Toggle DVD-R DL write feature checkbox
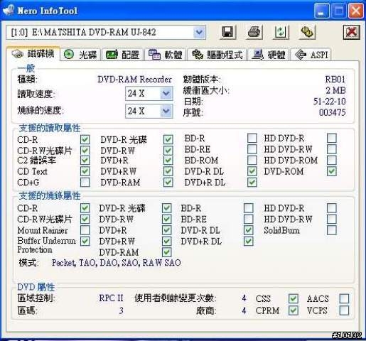 pyautogui.click(x=249, y=230)
